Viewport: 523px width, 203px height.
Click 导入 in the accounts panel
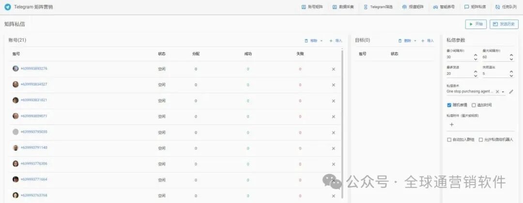pyautogui.click(x=336, y=41)
